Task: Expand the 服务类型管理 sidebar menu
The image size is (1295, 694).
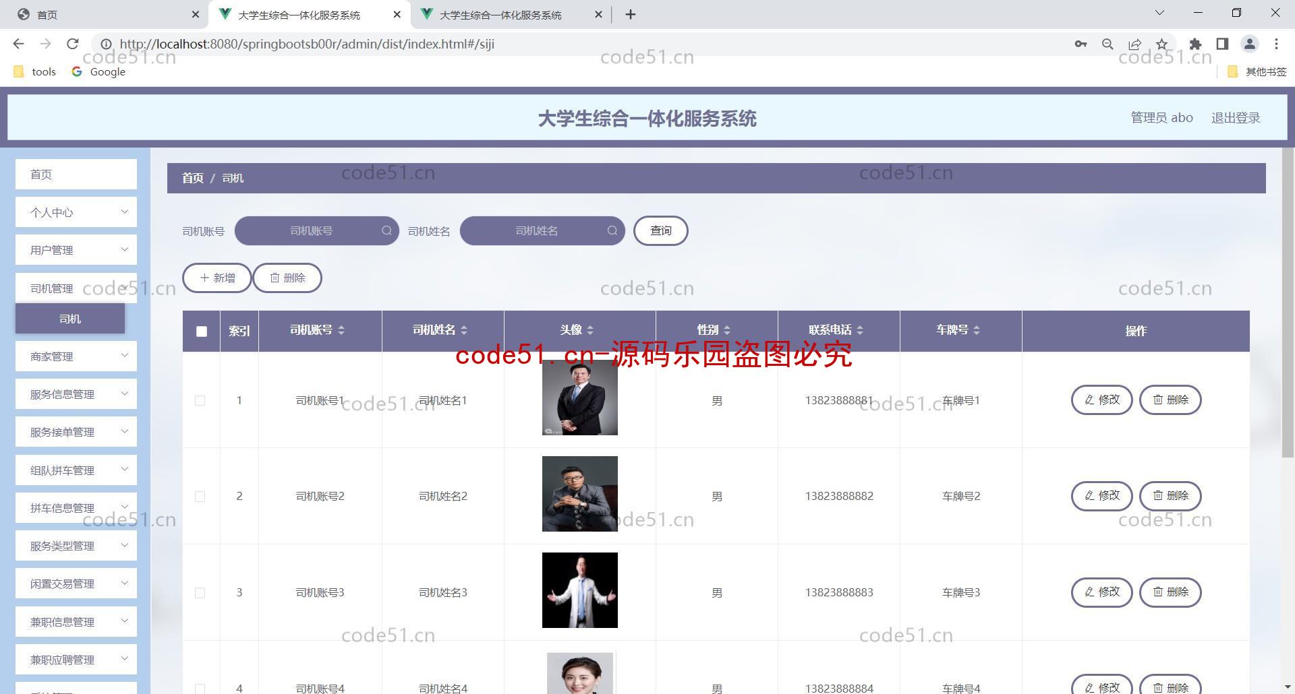Action: click(76, 546)
